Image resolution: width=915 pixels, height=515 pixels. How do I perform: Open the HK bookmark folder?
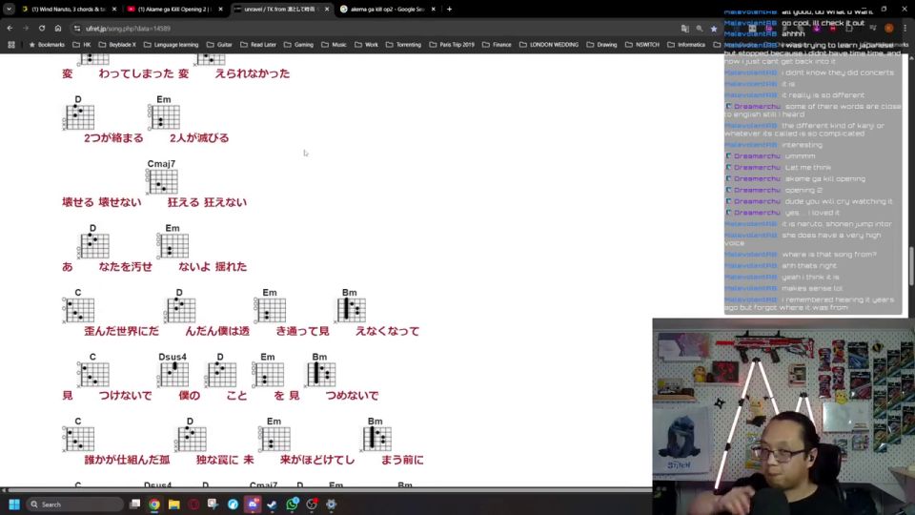[82, 45]
